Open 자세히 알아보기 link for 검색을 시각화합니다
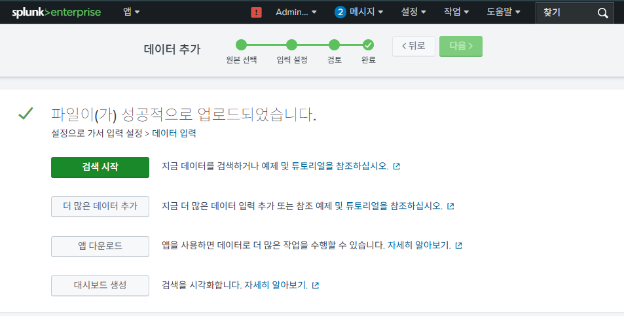The image size is (624, 316). click(276, 285)
